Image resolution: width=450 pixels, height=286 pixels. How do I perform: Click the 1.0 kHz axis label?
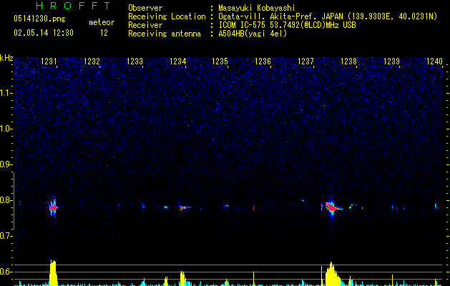[x=6, y=129]
